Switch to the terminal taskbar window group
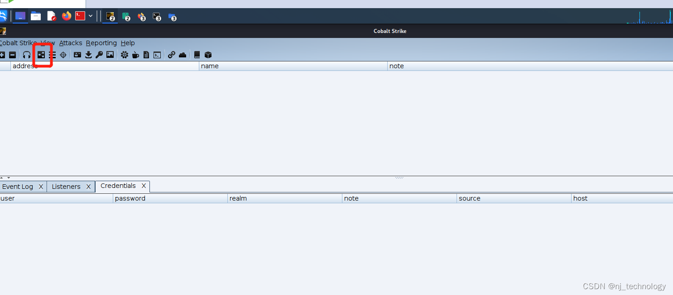 (157, 17)
